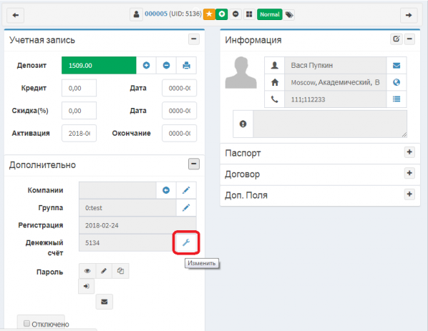
Task: Expand the Паспорт section
Action: [409, 152]
